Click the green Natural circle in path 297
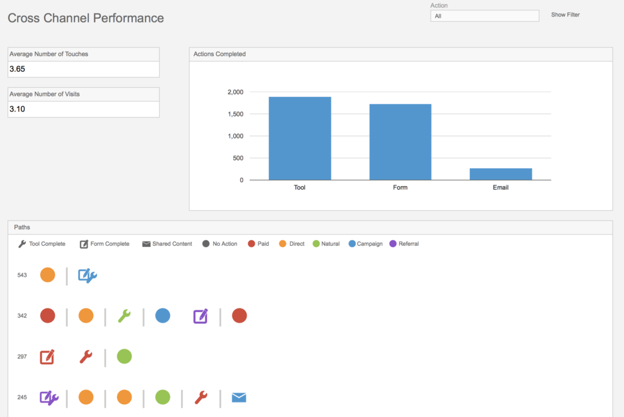 124,357
